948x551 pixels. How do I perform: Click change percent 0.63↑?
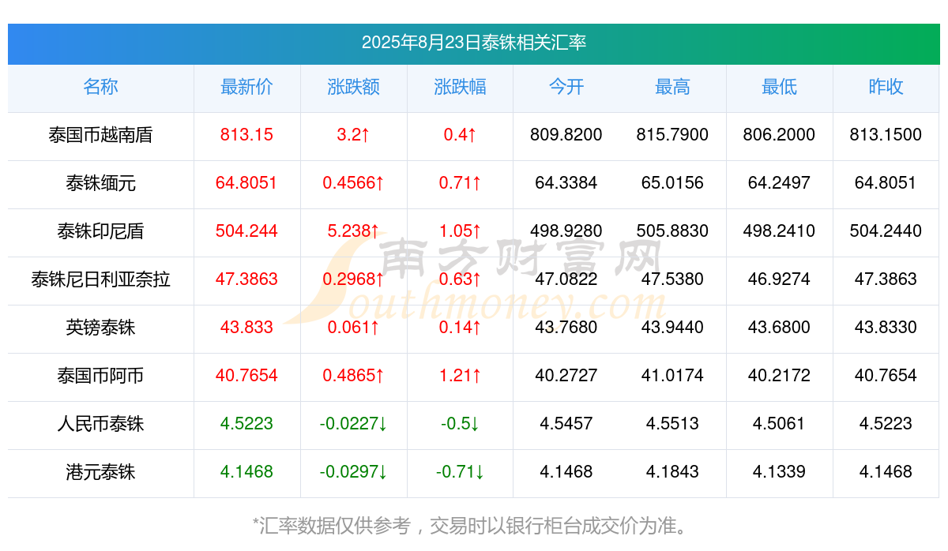pos(460,279)
